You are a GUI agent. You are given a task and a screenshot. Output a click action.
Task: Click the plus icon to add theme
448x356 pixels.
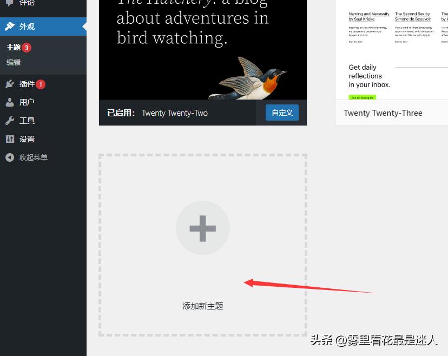tap(203, 228)
